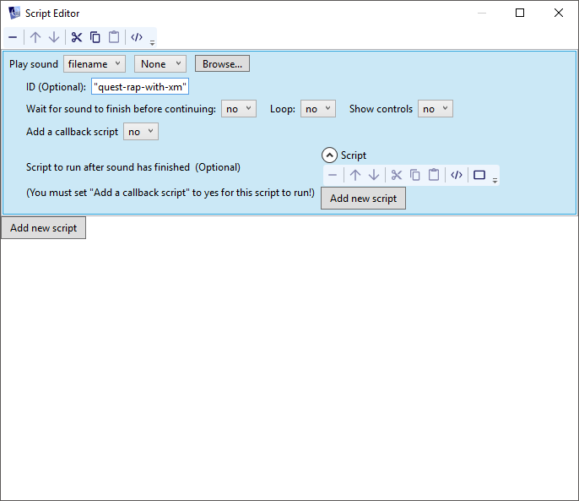Collapse the Script section with round chevron
The width and height of the screenshot is (579, 501).
coord(329,155)
